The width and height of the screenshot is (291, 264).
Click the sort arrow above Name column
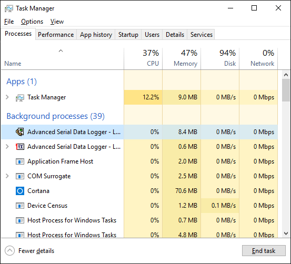pyautogui.click(x=61, y=50)
